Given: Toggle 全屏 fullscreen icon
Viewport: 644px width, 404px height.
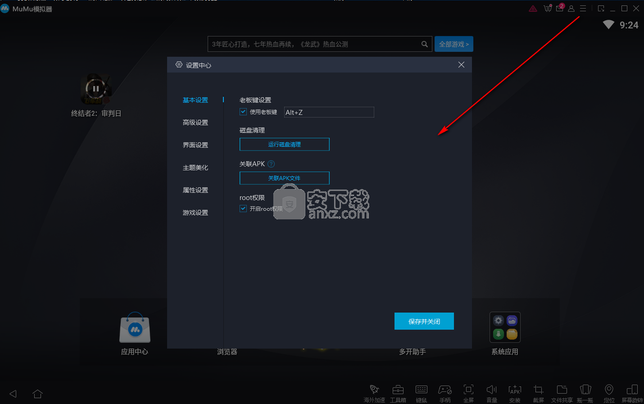Looking at the screenshot, I should [468, 390].
